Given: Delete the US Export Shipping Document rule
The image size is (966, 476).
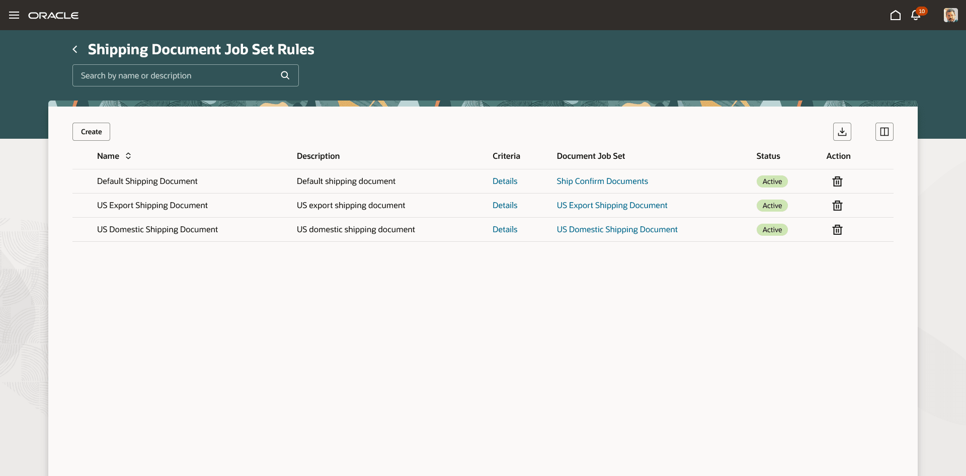Looking at the screenshot, I should click(837, 205).
